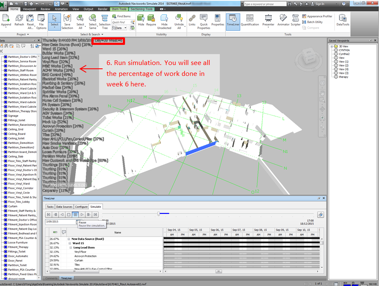Pause the TimeLiner simulation

click(x=75, y=214)
